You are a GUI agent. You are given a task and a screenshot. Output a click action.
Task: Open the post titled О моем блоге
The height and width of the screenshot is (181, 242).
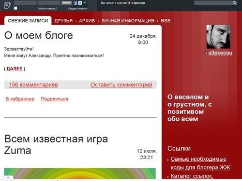(x=39, y=35)
